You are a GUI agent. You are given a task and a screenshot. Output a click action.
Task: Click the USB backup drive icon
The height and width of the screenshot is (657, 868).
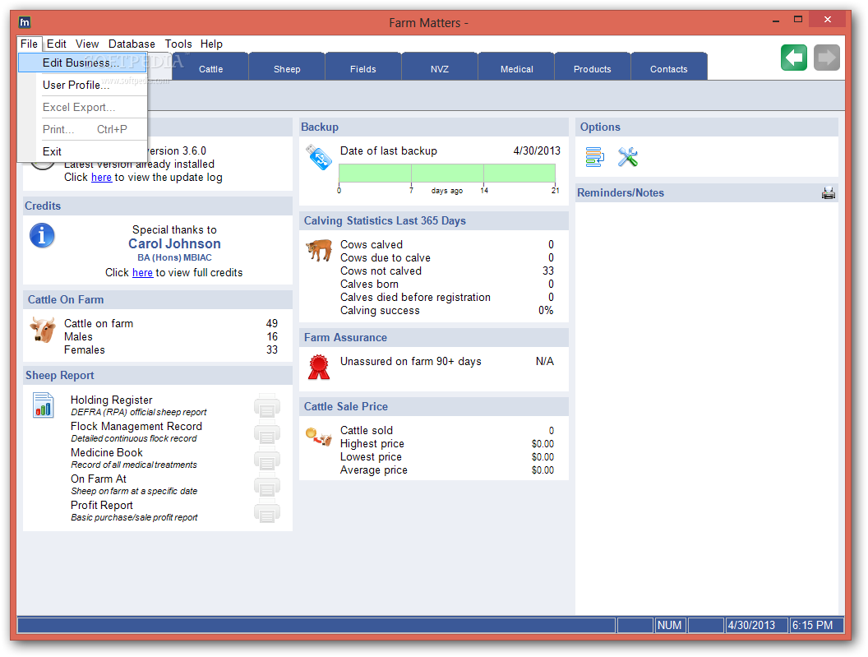[x=319, y=157]
